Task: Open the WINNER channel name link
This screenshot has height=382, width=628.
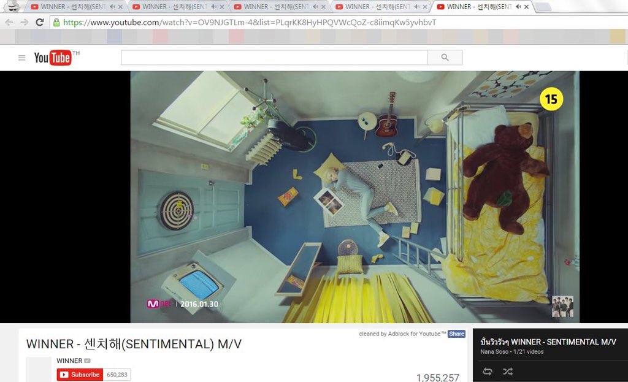Action: (x=69, y=361)
